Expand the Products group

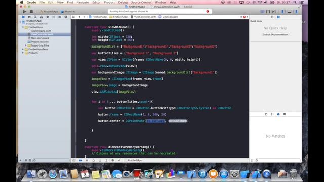(23, 53)
